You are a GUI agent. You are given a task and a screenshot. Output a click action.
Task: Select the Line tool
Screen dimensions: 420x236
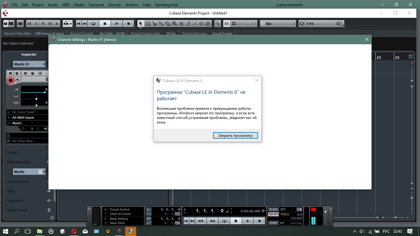[x=195, y=24]
